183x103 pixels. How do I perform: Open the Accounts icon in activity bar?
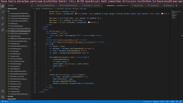click(3, 91)
